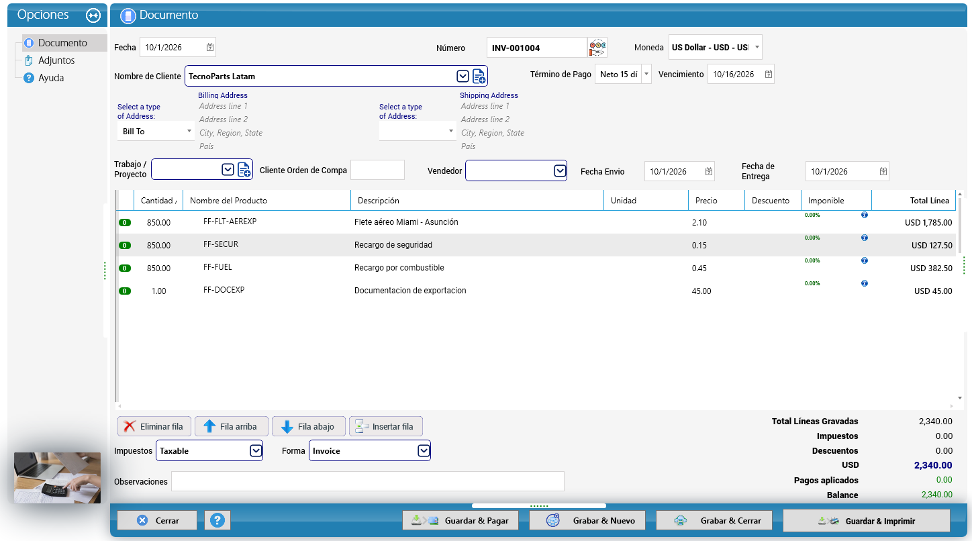The height and width of the screenshot is (541, 972).
Task: Open the Fecha Envio calendar picker
Action: (x=709, y=171)
